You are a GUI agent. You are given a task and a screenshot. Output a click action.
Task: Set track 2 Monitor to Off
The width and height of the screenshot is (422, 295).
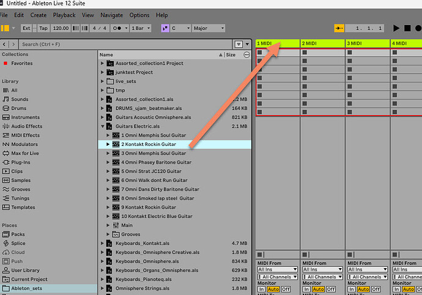click(331, 290)
